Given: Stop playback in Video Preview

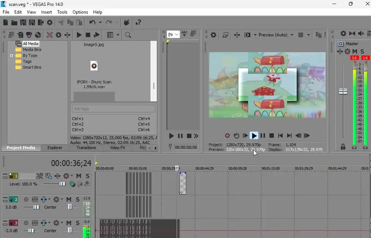Looking at the screenshot, I should pos(272,136).
